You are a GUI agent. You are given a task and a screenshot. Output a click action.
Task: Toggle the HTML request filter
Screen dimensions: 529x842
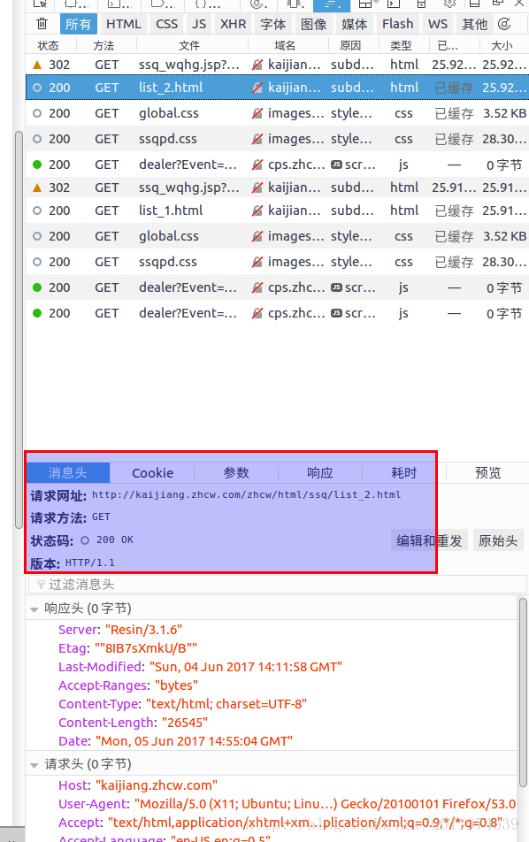tap(124, 24)
